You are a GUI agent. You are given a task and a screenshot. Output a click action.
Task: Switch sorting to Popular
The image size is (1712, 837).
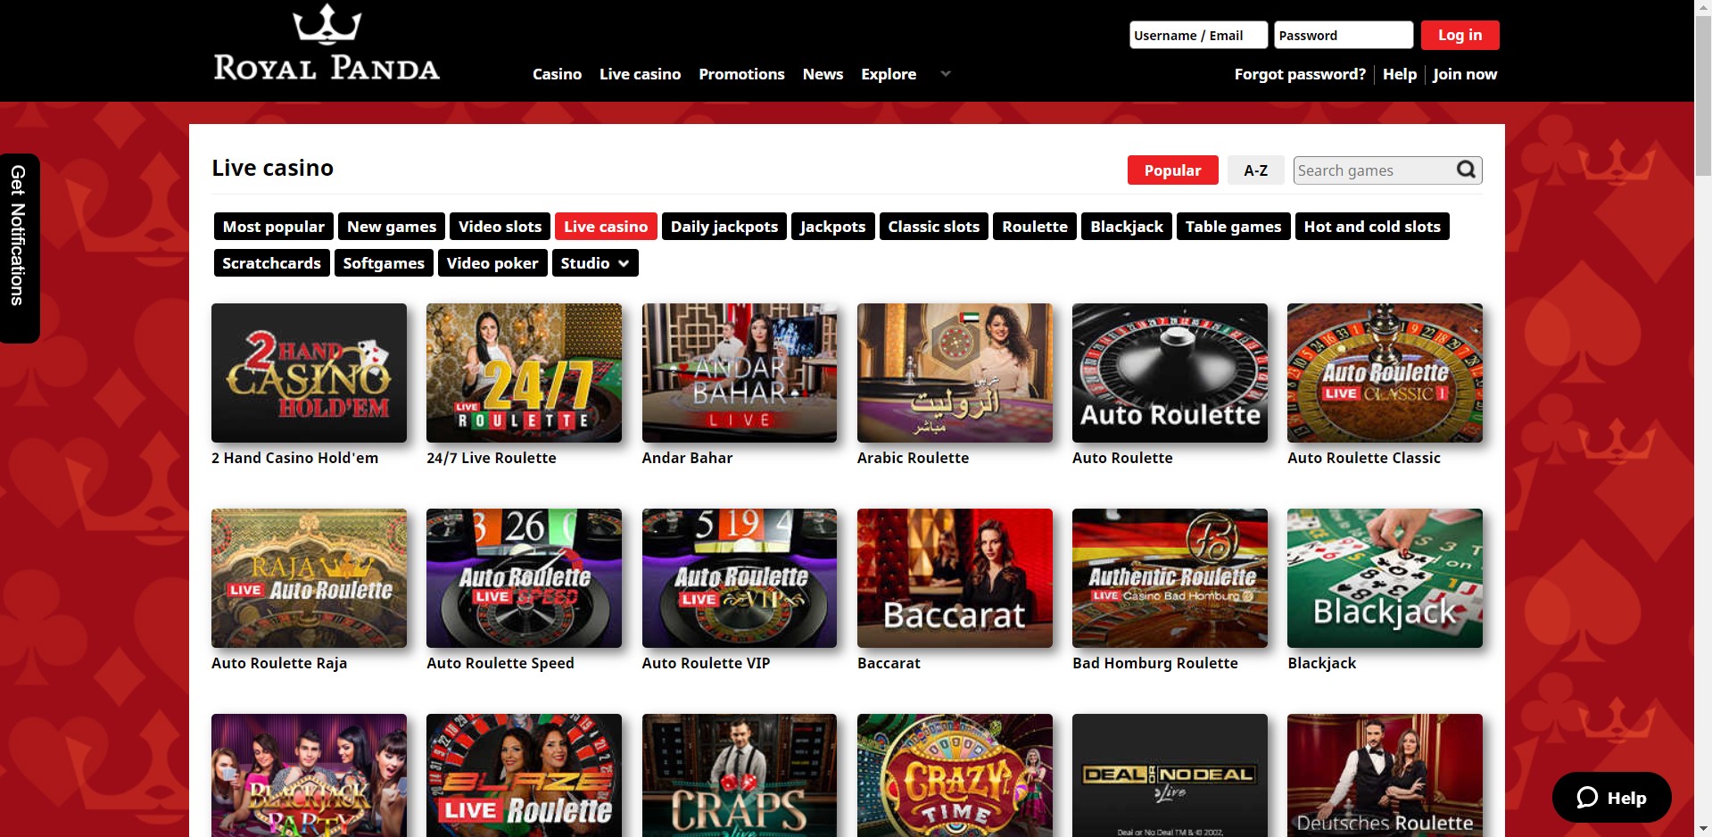pyautogui.click(x=1172, y=170)
